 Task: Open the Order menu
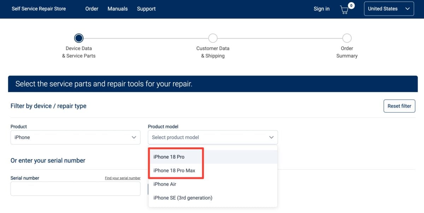point(92,9)
